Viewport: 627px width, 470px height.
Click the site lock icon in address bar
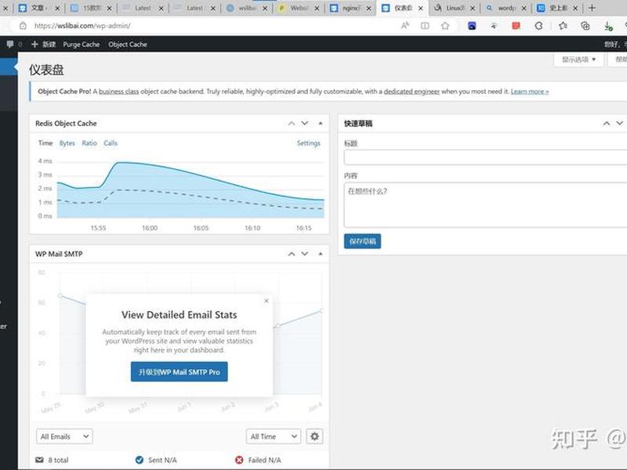click(23, 26)
